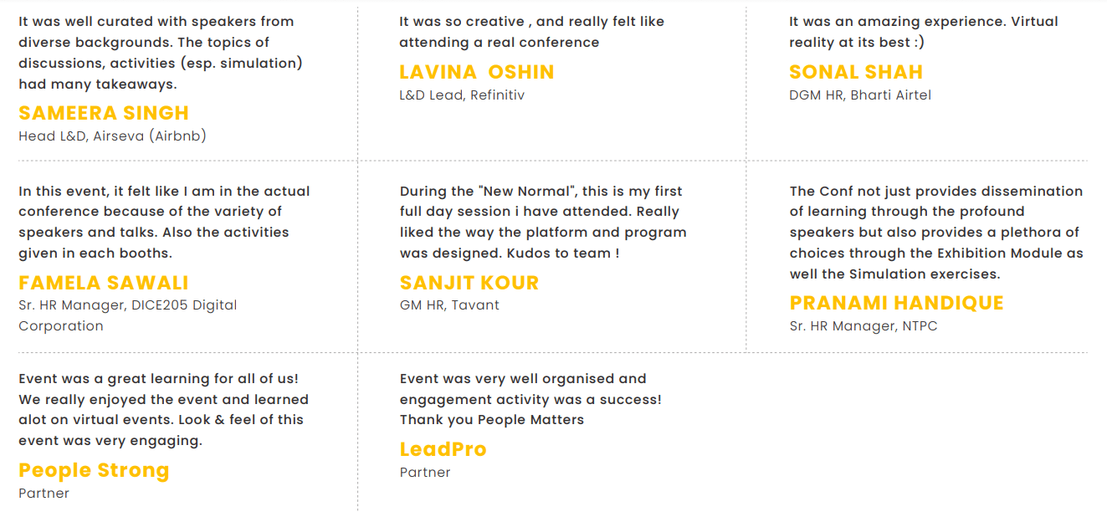Click testimonial about well curated speakers
1107x522 pixels.
pos(161,53)
